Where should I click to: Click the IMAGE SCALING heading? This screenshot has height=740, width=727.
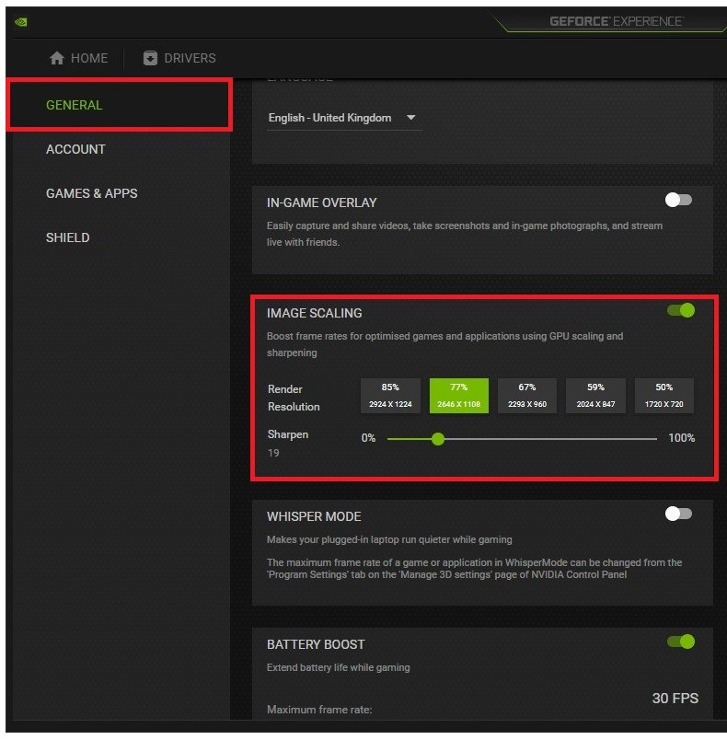314,313
